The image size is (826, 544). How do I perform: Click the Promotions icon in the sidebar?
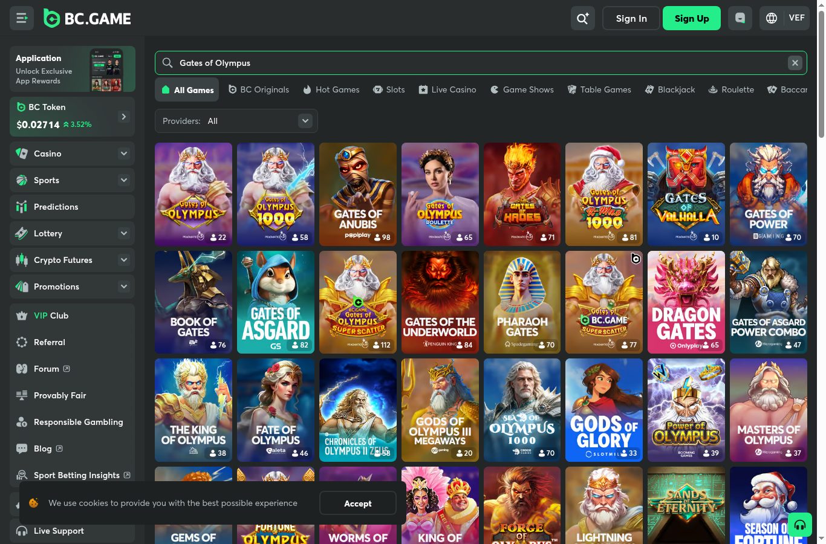(x=22, y=287)
